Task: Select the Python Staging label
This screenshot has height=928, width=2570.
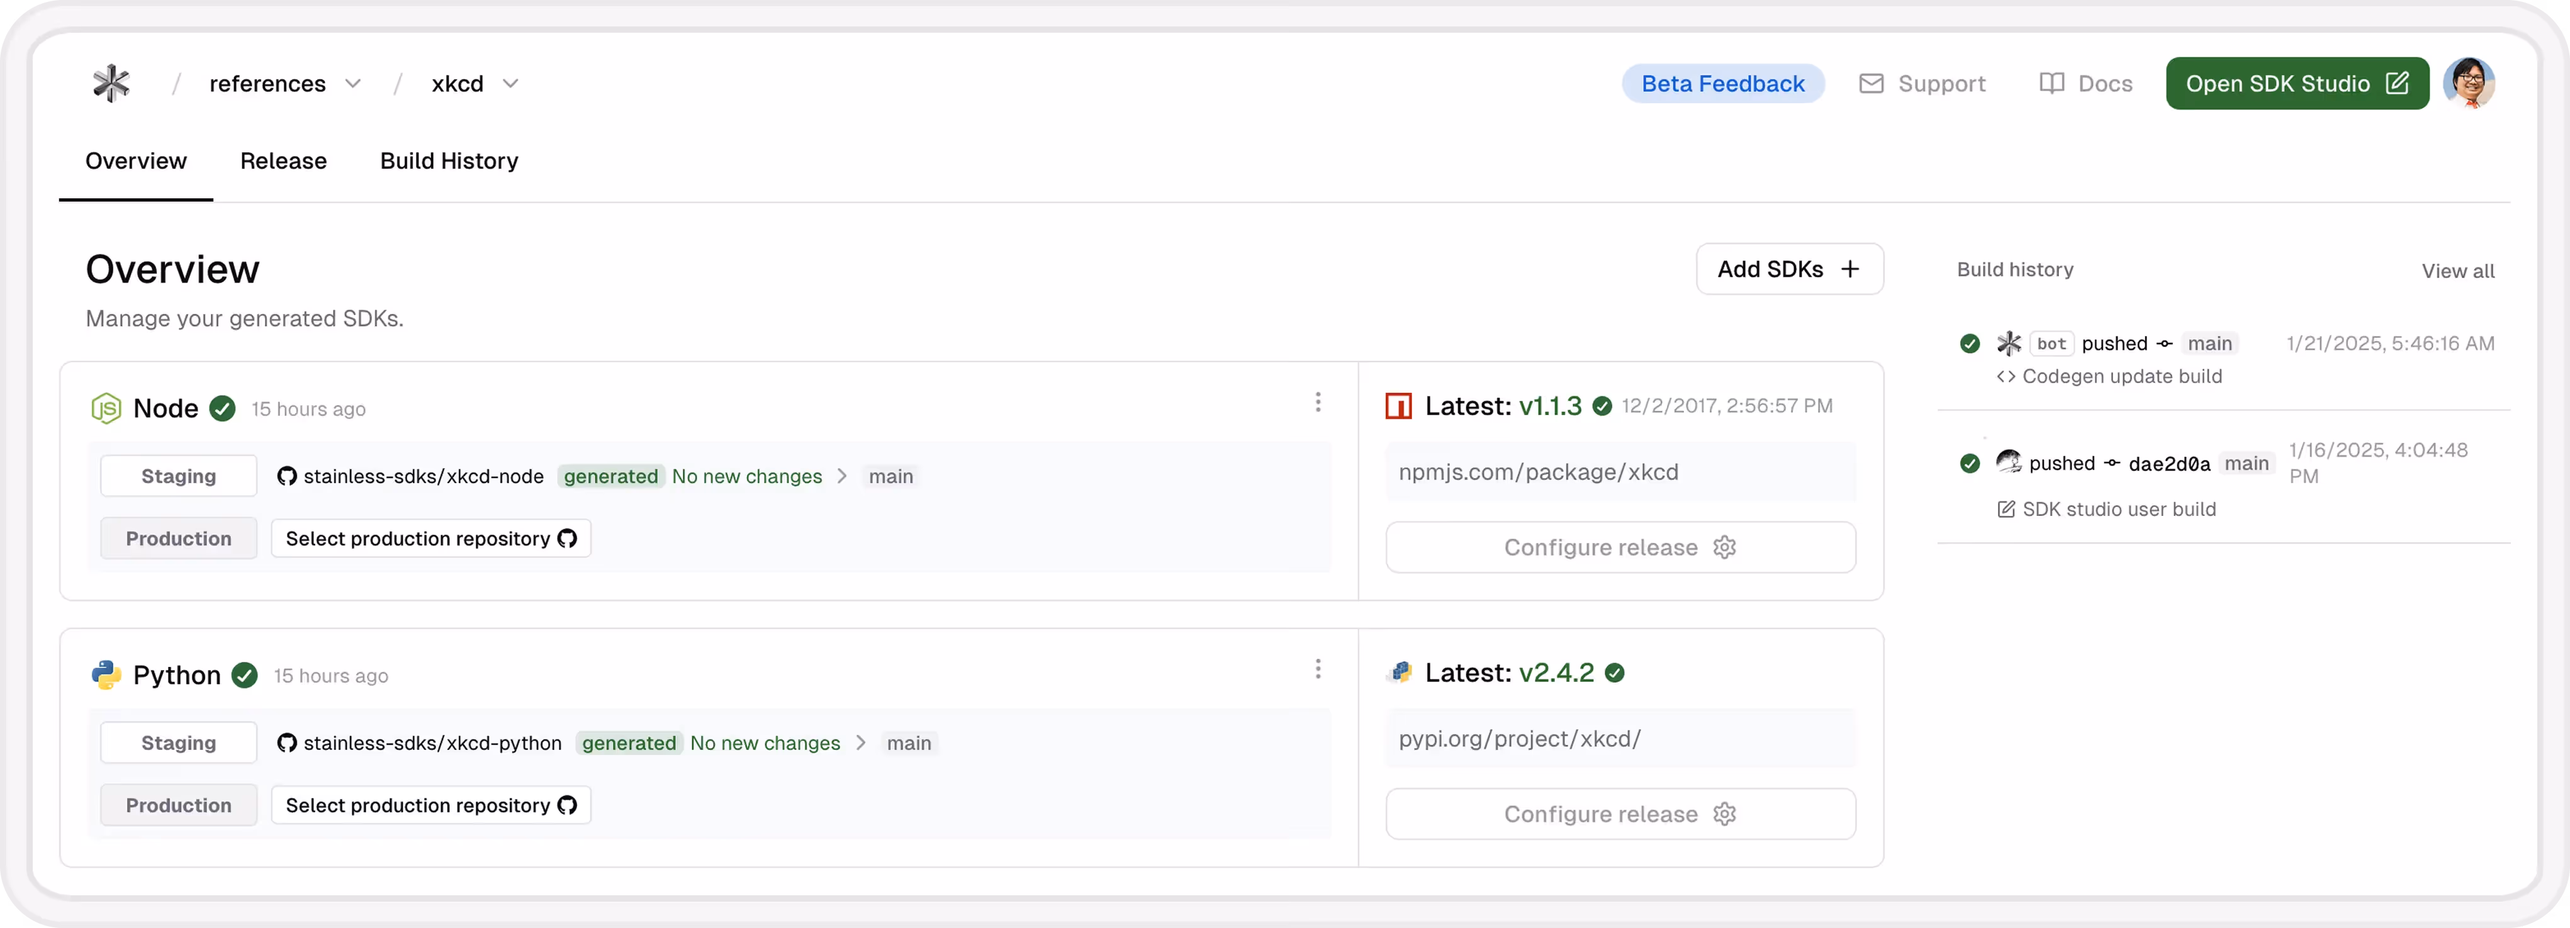Action: [179, 744]
